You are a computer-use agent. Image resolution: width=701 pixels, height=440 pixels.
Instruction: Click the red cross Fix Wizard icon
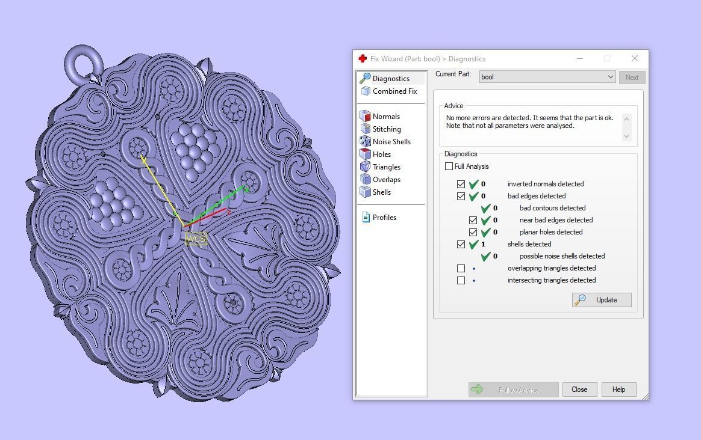363,58
